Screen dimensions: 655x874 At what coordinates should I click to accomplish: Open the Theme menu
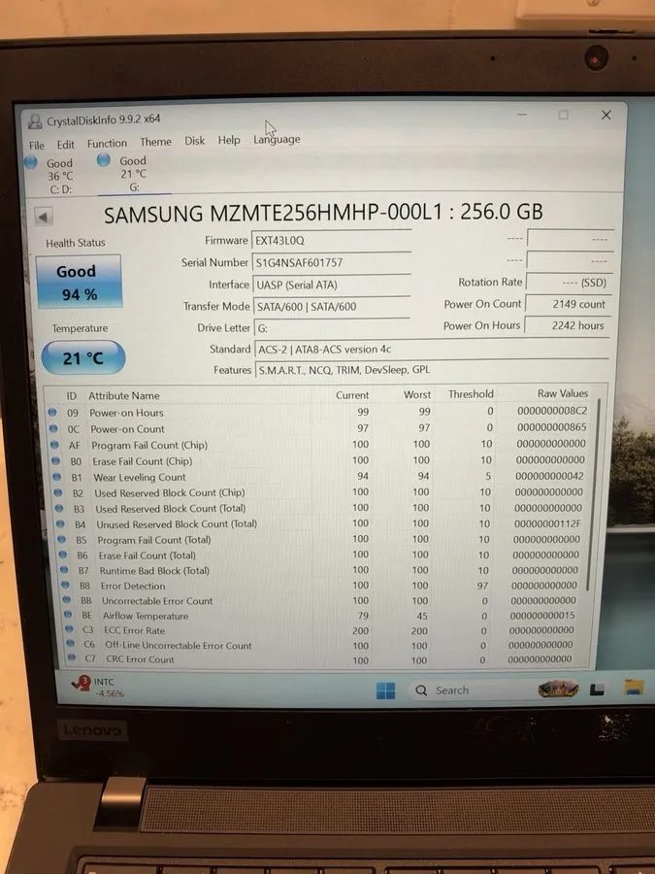pyautogui.click(x=155, y=142)
